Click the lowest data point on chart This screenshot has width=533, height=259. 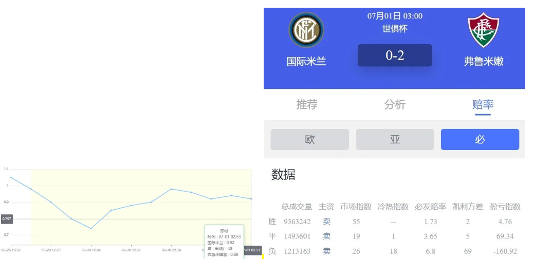click(x=91, y=228)
